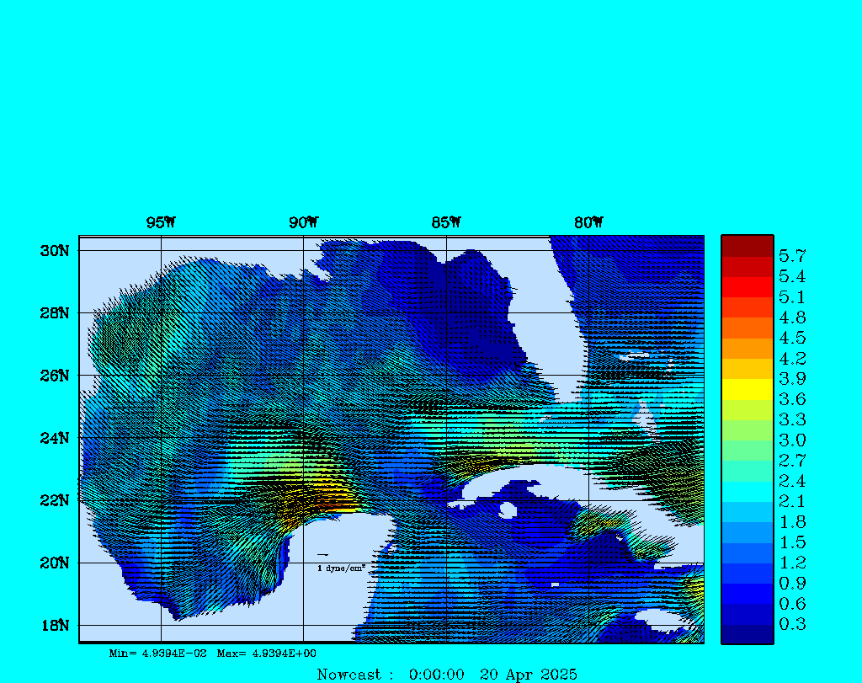862x683 pixels.
Task: Pick the orange legend band between 4.5 and 4.8
Action: 747,328
